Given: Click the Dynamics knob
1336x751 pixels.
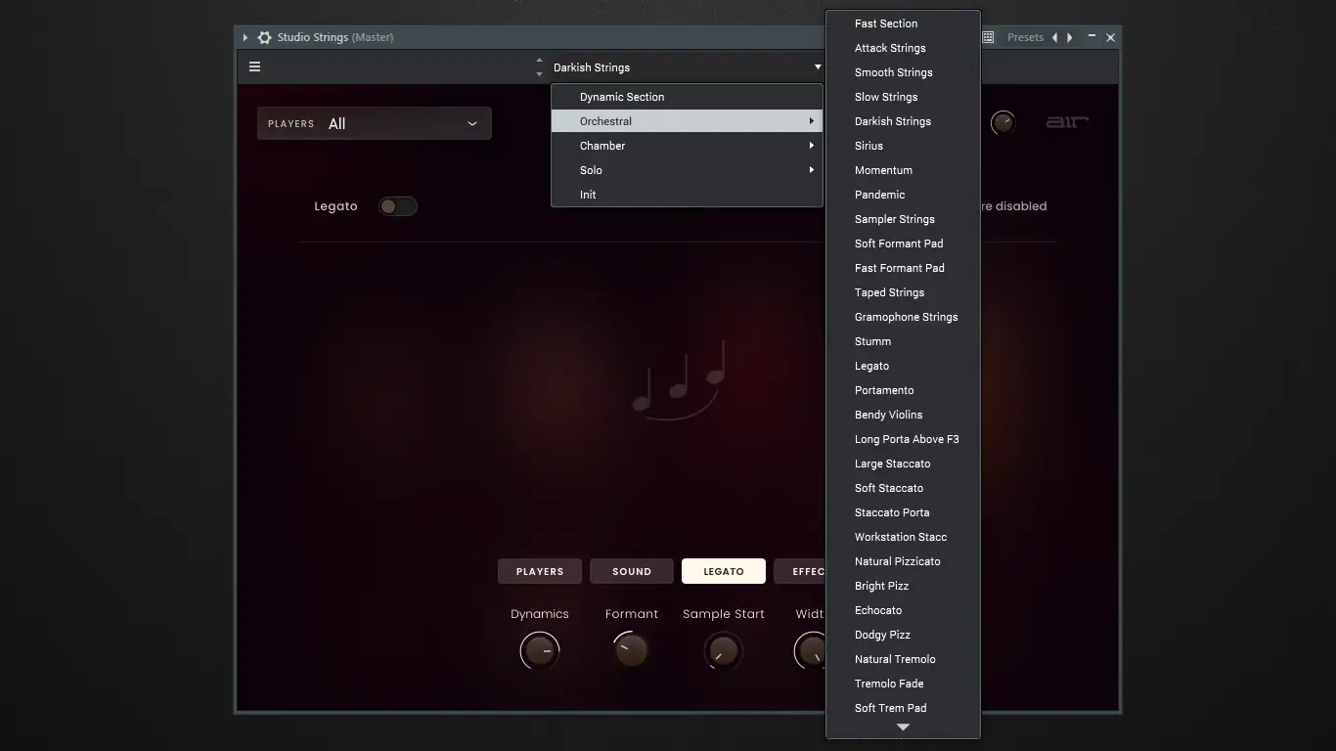Looking at the screenshot, I should pos(540,650).
